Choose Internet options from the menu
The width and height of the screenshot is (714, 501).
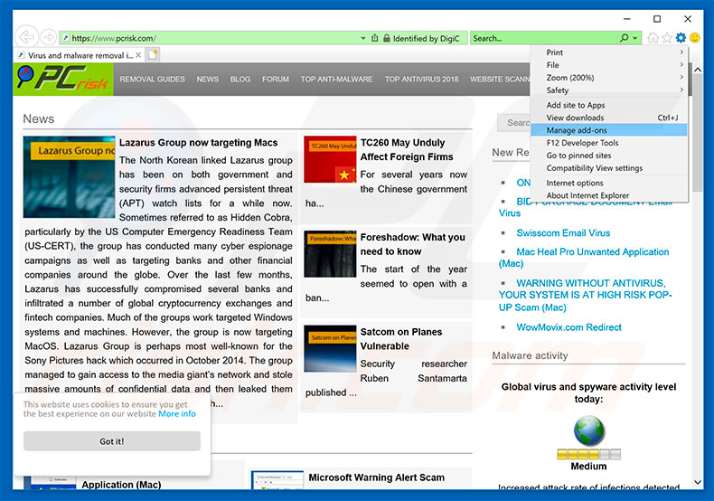[575, 183]
